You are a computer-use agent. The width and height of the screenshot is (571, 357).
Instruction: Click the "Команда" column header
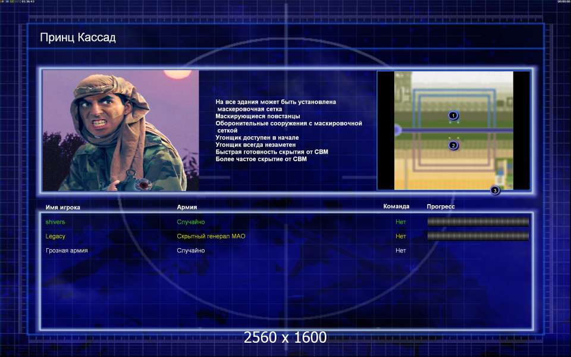[396, 206]
